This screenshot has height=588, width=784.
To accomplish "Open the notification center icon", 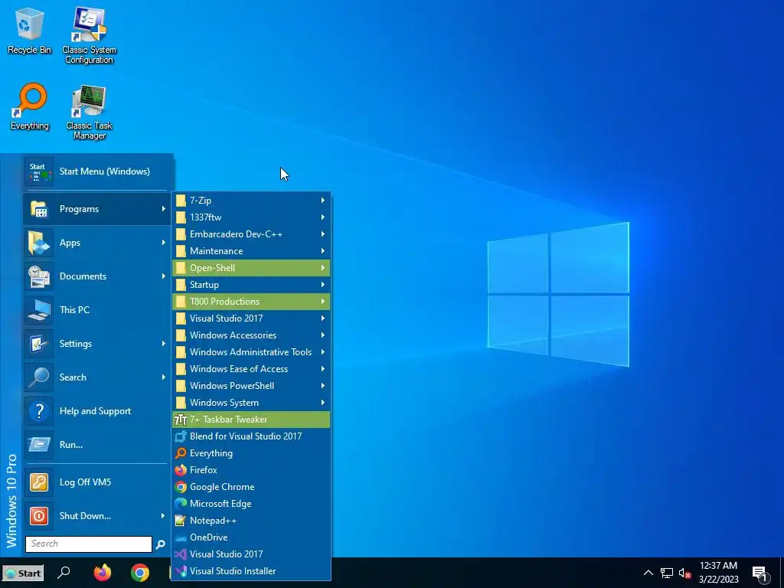I will [759, 573].
